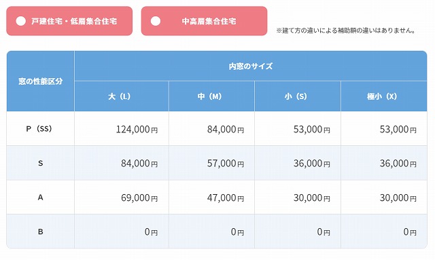
Task: Click the 補助額 note text on the right
Action: pyautogui.click(x=347, y=31)
